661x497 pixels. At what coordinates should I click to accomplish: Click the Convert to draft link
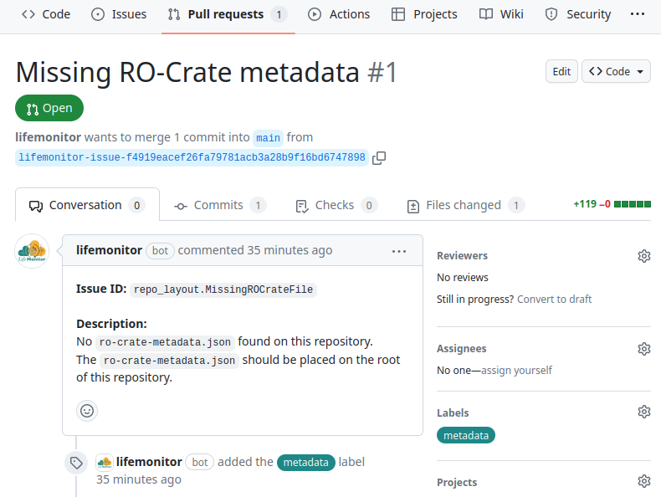554,300
